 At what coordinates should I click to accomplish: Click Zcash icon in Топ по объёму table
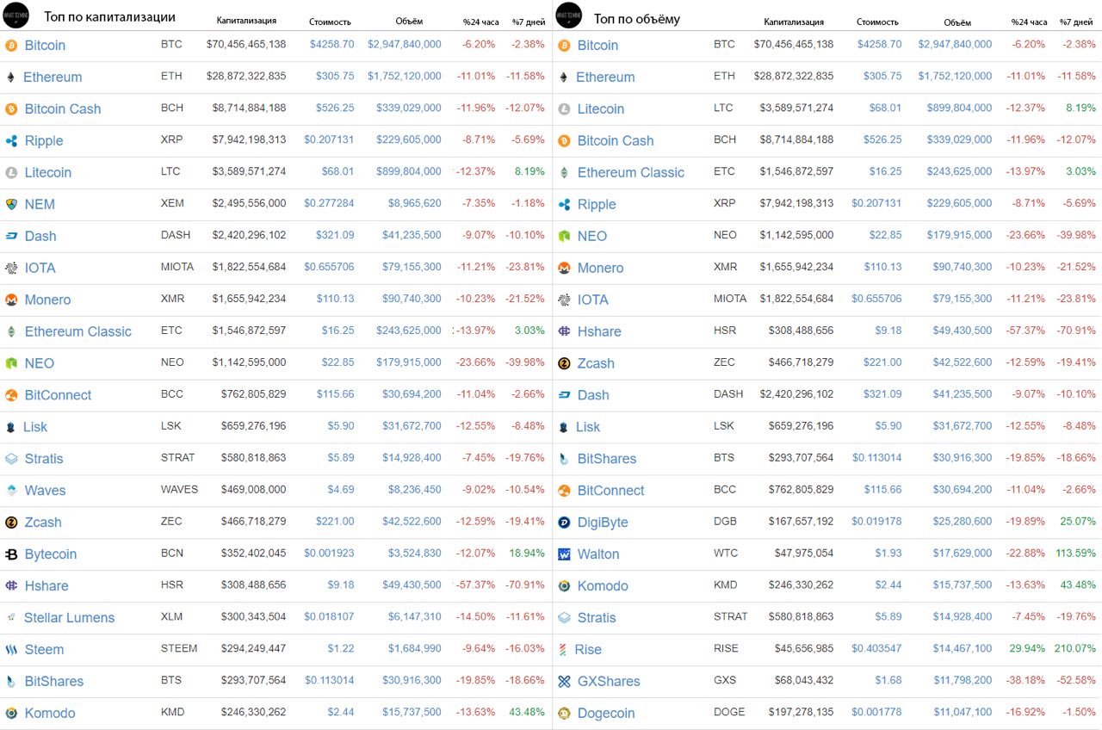564,363
